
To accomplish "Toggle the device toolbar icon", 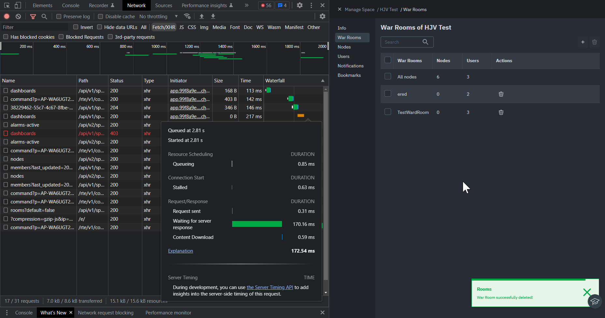I will point(18,5).
